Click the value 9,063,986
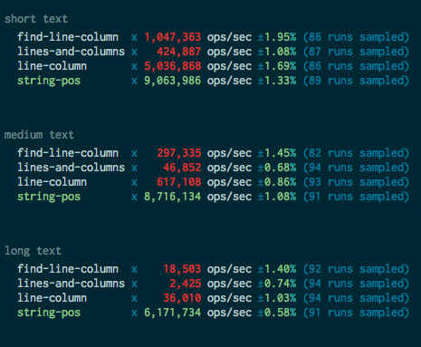 tap(173, 81)
